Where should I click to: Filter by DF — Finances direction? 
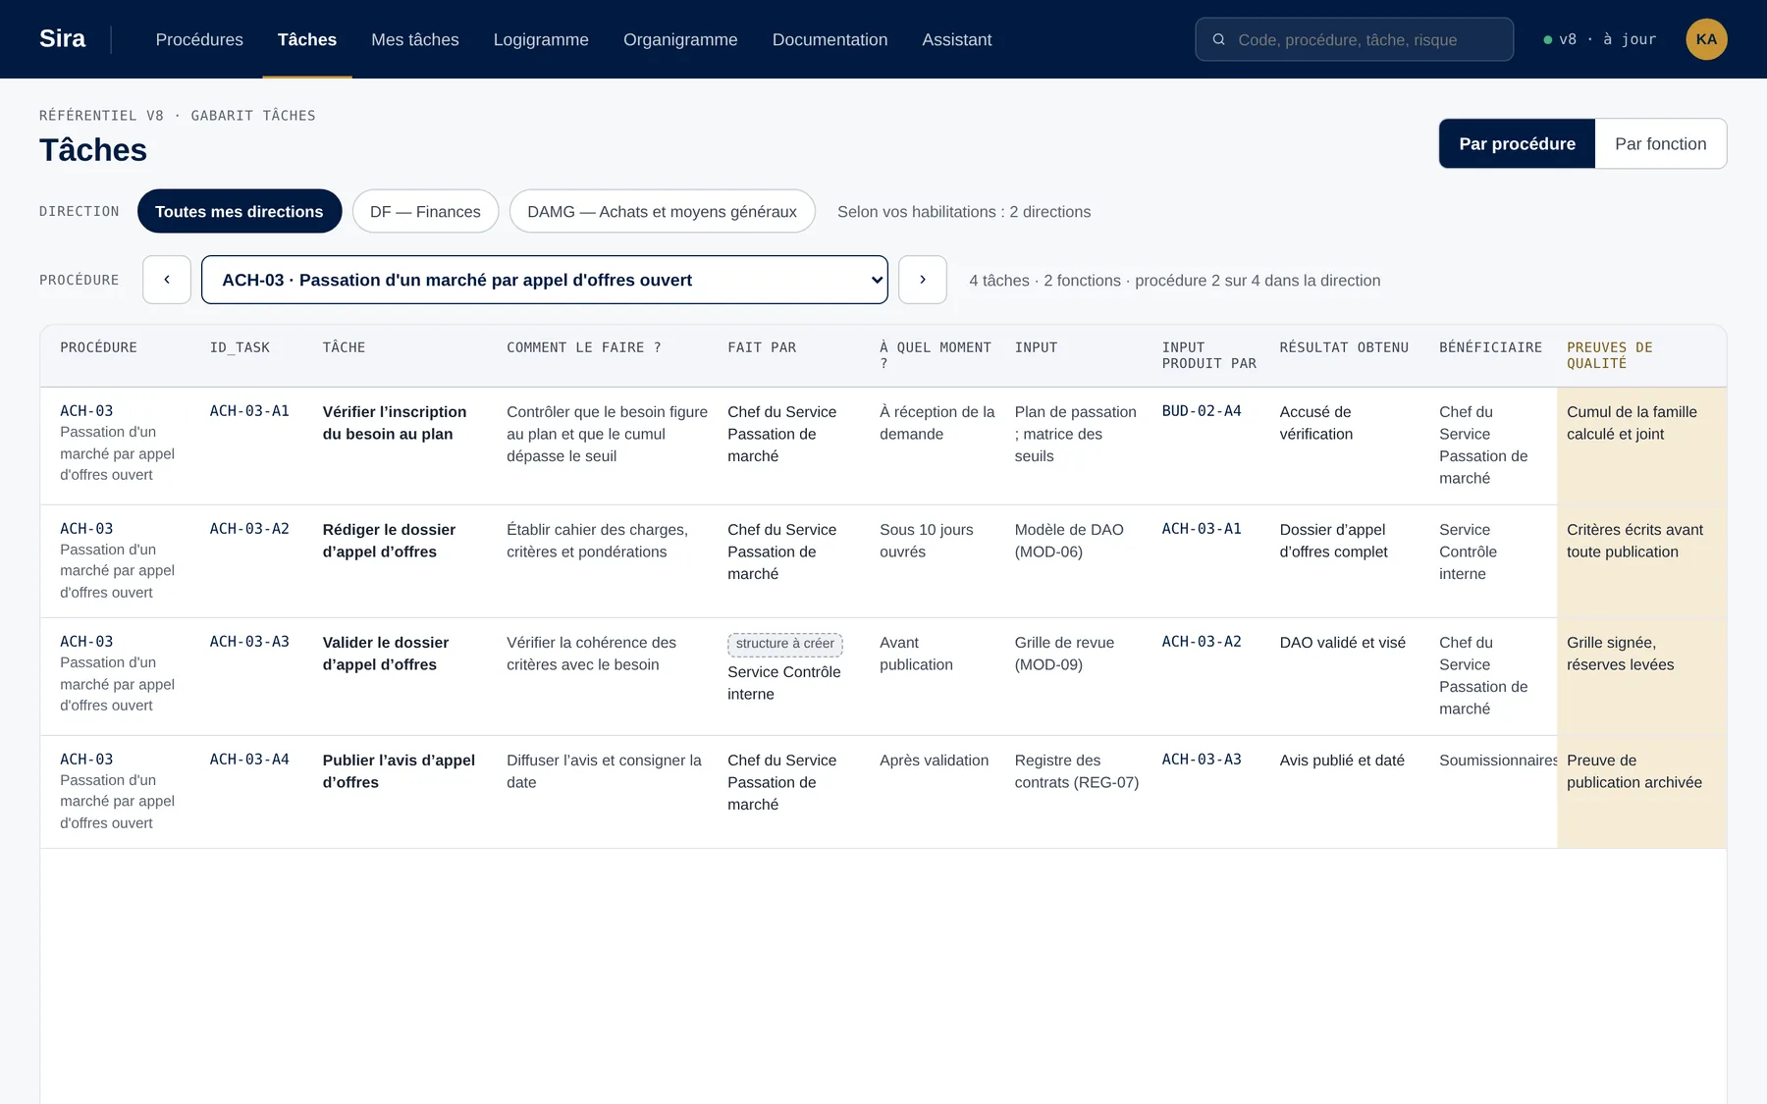click(x=425, y=211)
